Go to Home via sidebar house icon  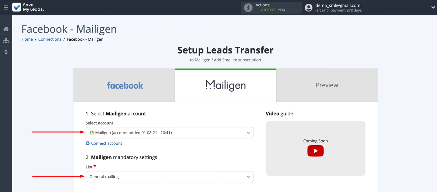point(6,29)
